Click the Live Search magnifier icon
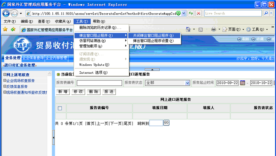This screenshot has height=156, width=276. 266,13
